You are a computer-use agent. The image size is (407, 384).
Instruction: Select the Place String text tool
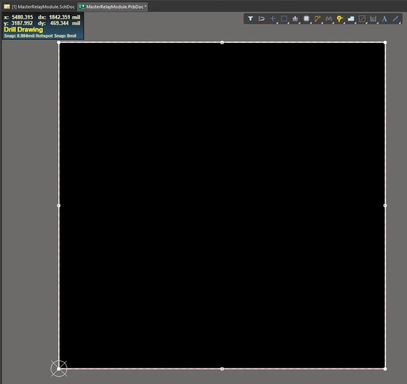coord(384,18)
